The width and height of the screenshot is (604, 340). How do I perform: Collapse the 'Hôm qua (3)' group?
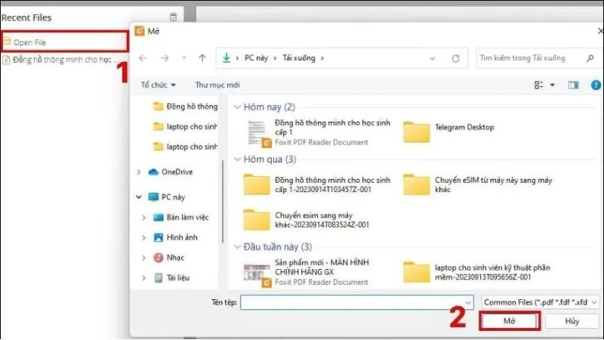click(x=237, y=159)
